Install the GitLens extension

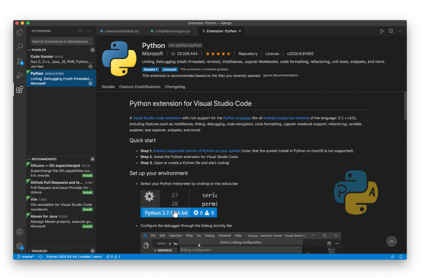87,175
